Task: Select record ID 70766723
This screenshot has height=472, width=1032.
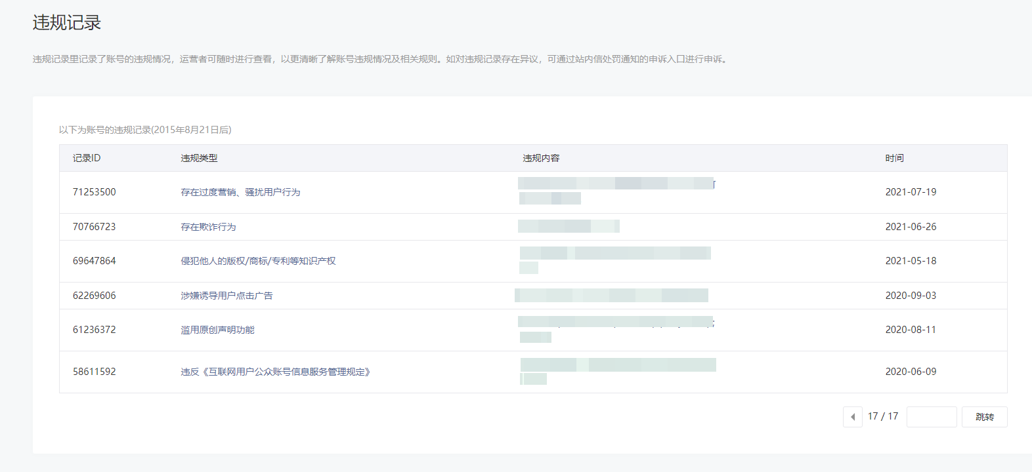Action: pyautogui.click(x=94, y=227)
